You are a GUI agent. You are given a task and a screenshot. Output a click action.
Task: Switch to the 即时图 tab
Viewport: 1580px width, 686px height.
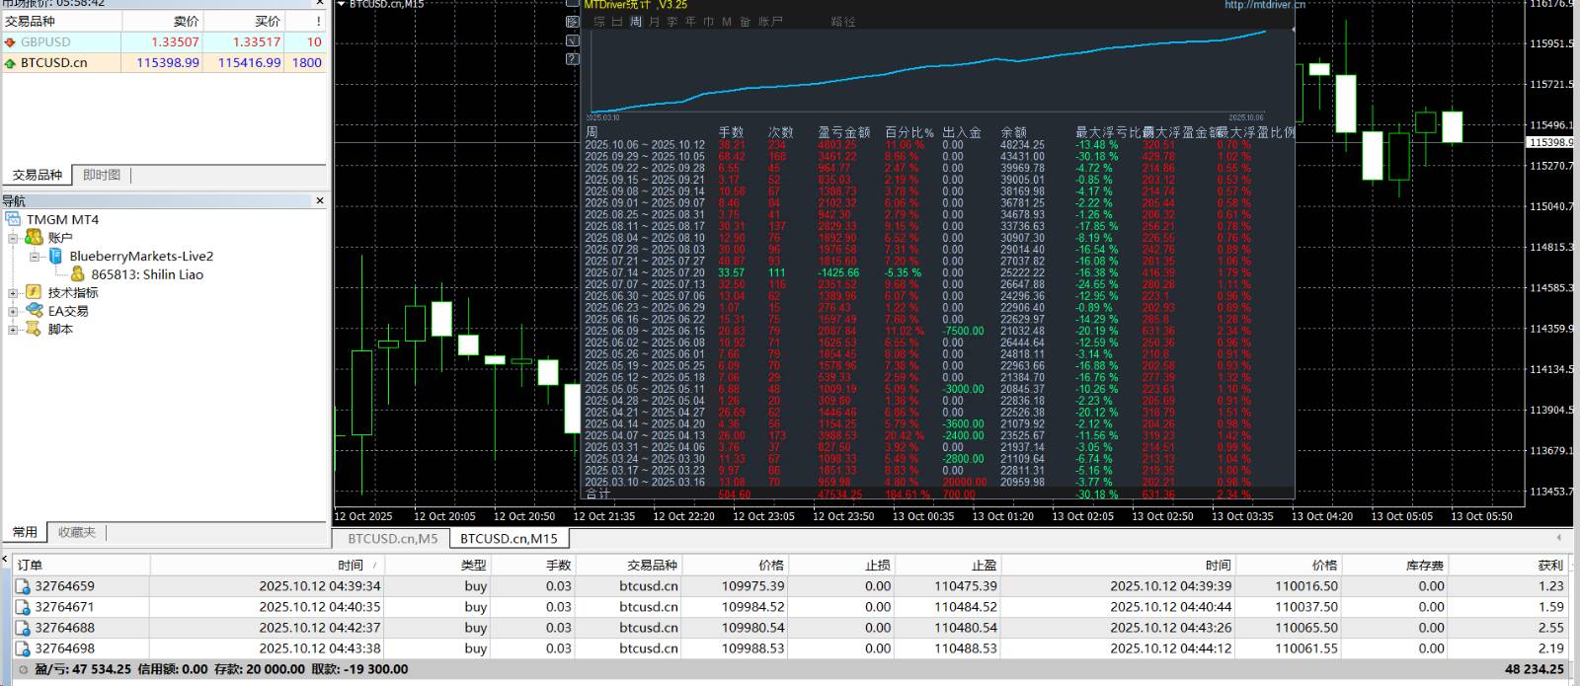click(102, 175)
